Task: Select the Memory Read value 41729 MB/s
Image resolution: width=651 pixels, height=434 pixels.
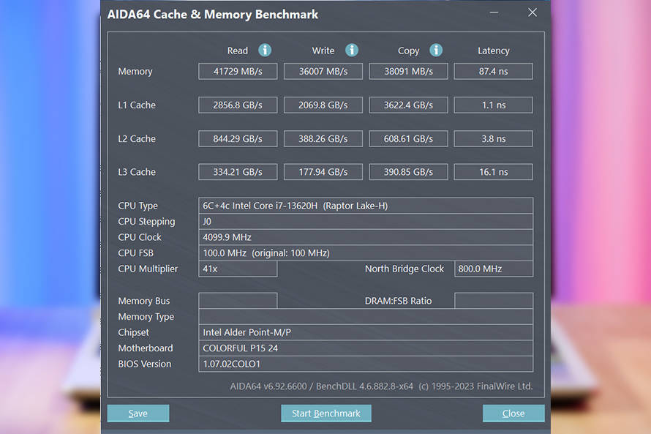Action: point(238,71)
